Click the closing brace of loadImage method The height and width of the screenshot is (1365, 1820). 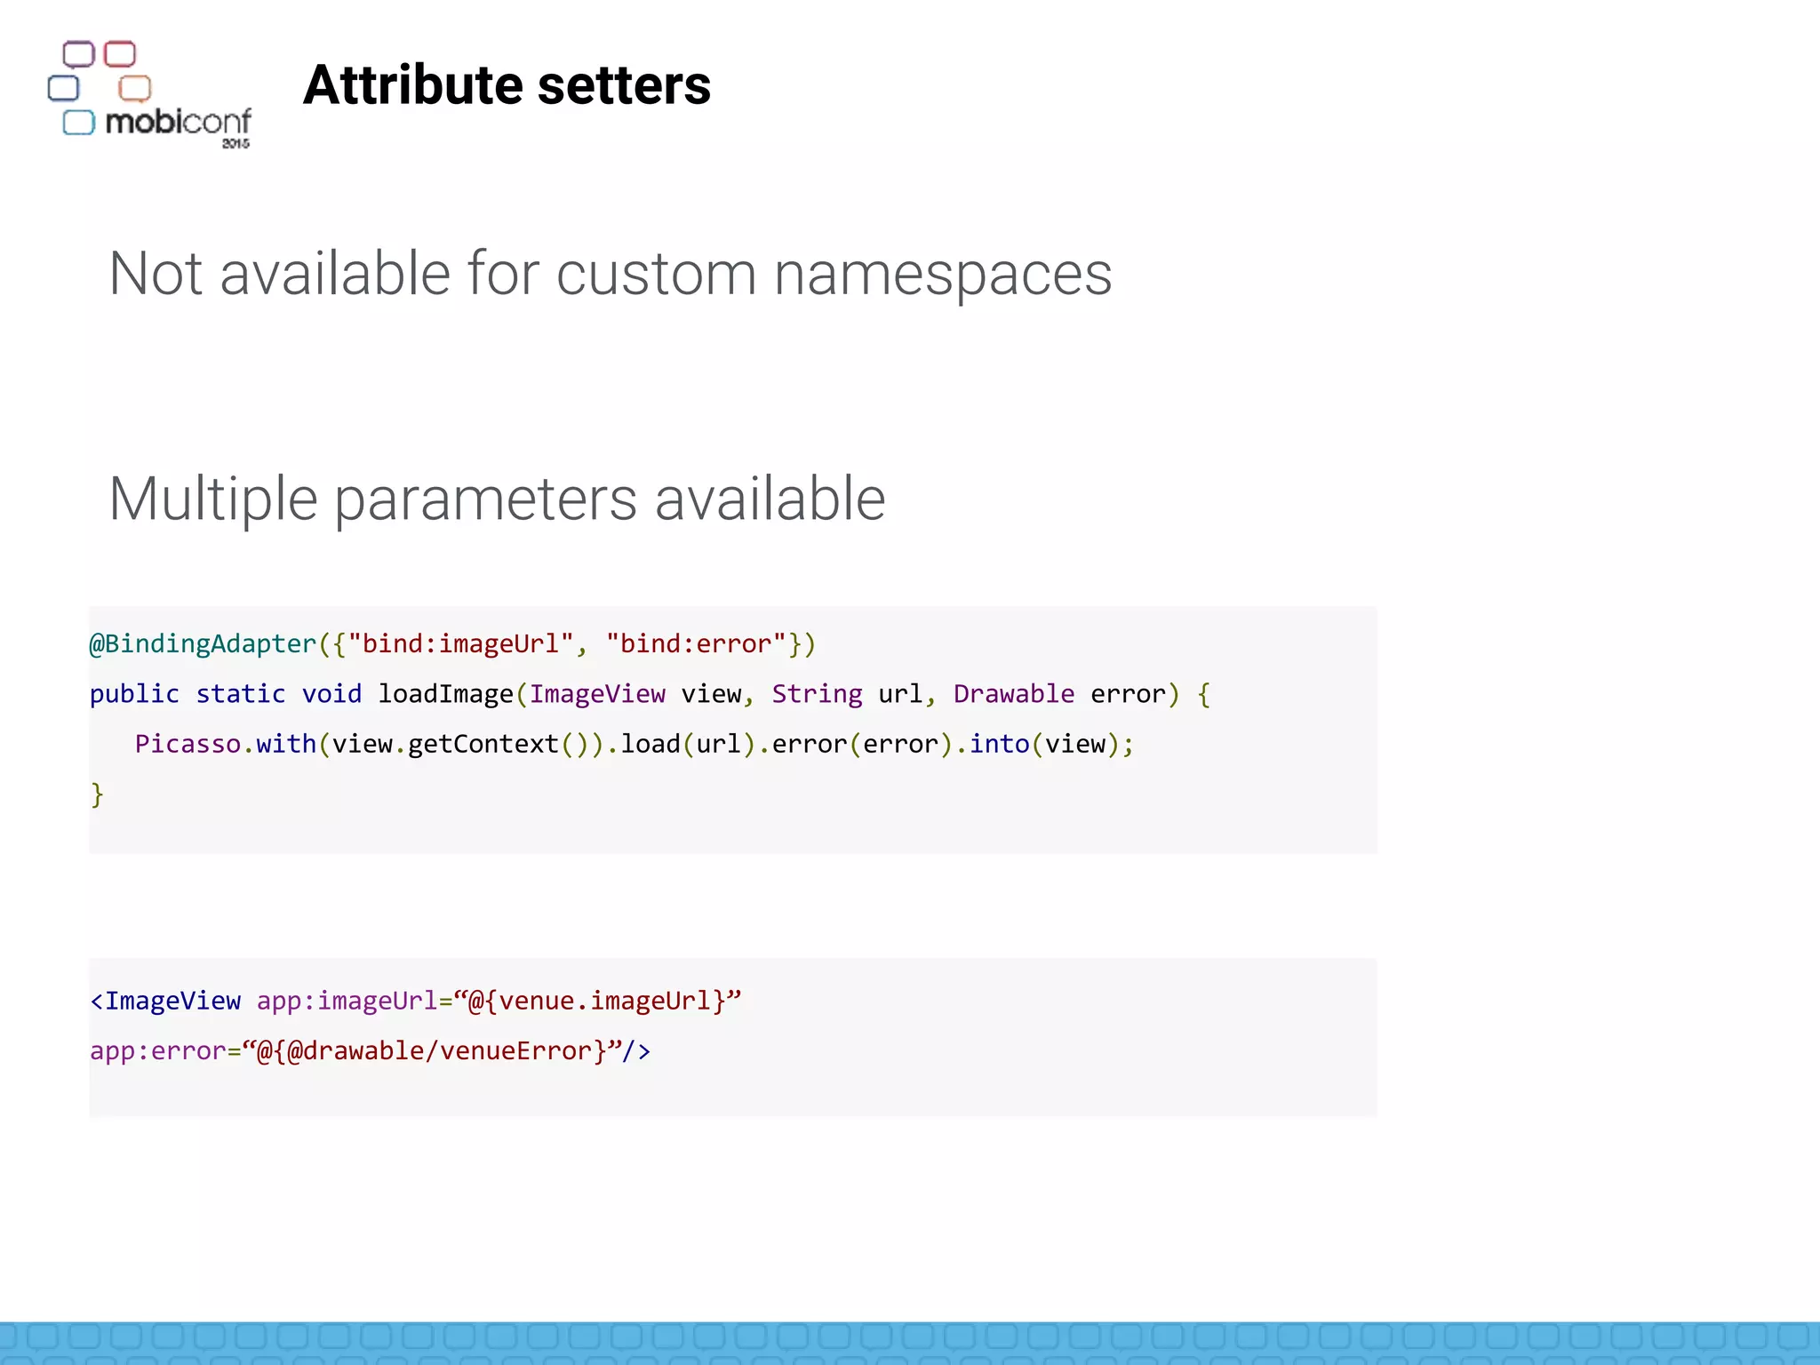[97, 794]
